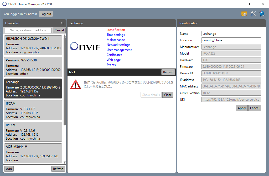Viewport: 269px width, 176px height.
Task: Click the MAC address field
Action: pos(231,86)
